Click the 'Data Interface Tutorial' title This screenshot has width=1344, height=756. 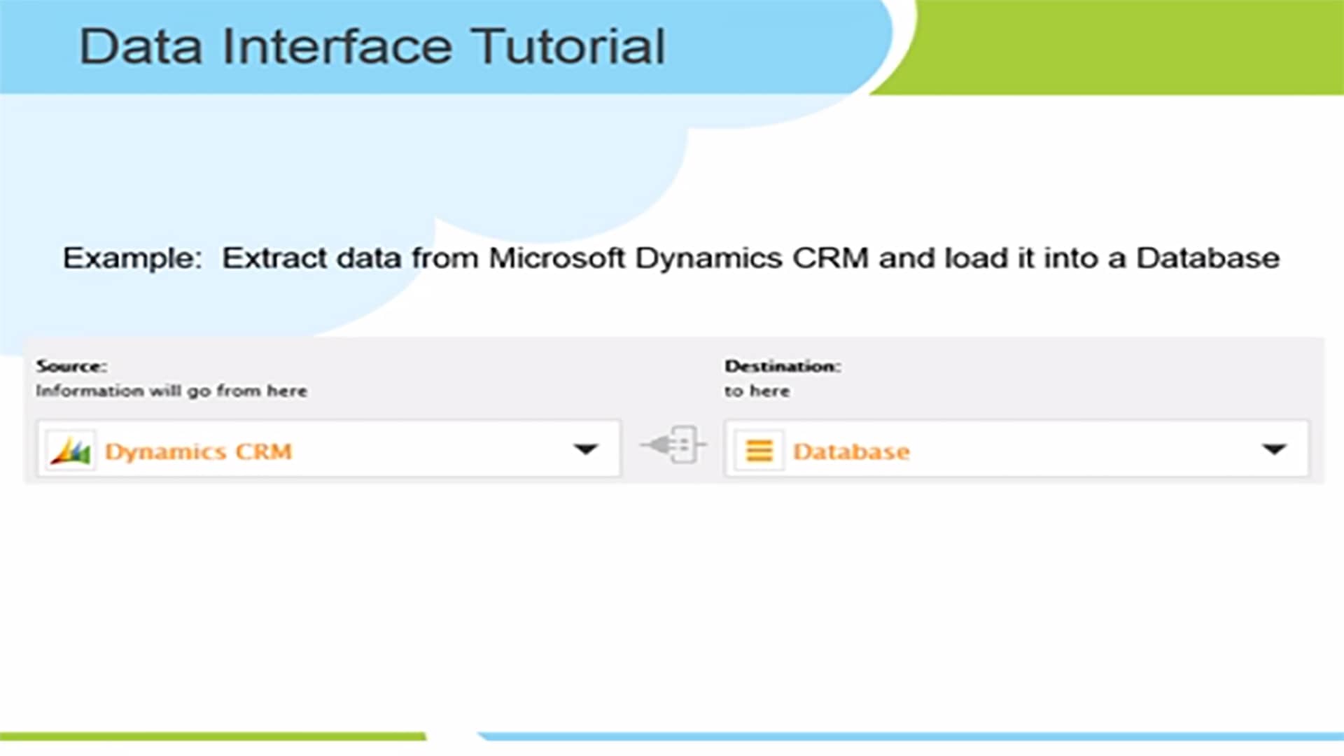coord(372,47)
